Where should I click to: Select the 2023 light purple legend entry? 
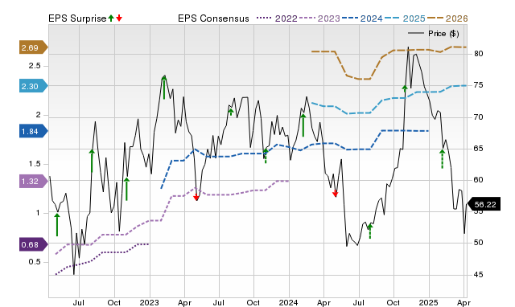pos(319,18)
